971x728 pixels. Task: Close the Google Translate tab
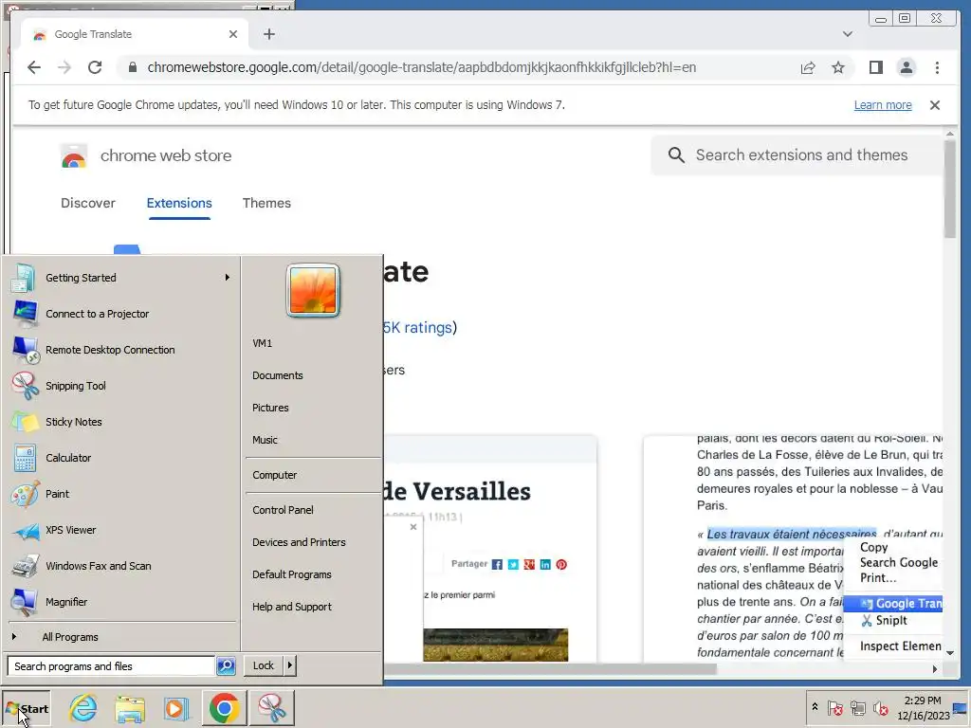pyautogui.click(x=233, y=34)
